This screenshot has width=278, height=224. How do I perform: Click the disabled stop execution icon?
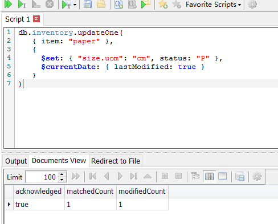coord(50,4)
